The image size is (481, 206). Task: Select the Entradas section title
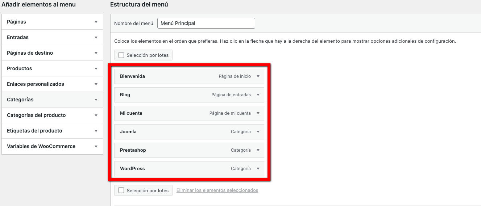tap(18, 37)
